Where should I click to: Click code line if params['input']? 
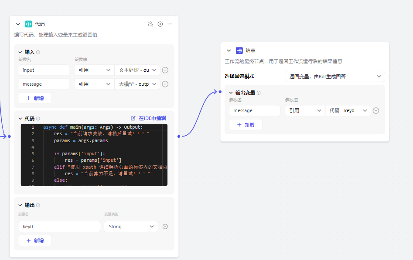(x=79, y=153)
